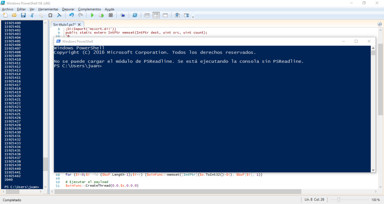384x204 pixels.
Task: Close the Sin título1.ps1 tab
Action: [79, 24]
